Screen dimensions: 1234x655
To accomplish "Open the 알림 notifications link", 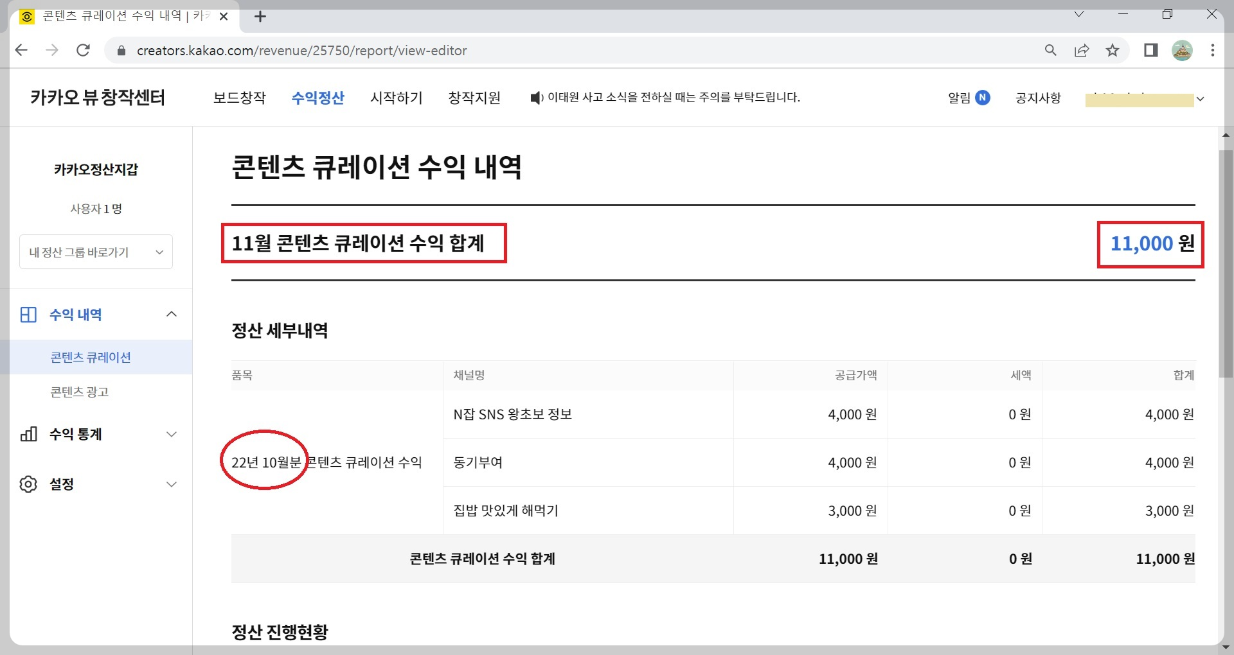I will [x=959, y=98].
